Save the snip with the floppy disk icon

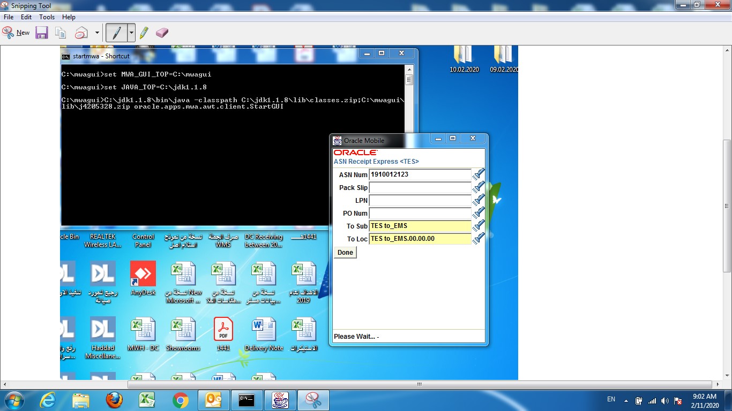[x=42, y=33]
